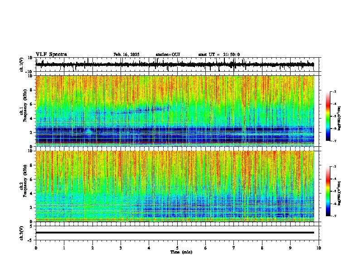
Task: Click the ch.1 frequency tick label "8"
Action: pos(31,90)
